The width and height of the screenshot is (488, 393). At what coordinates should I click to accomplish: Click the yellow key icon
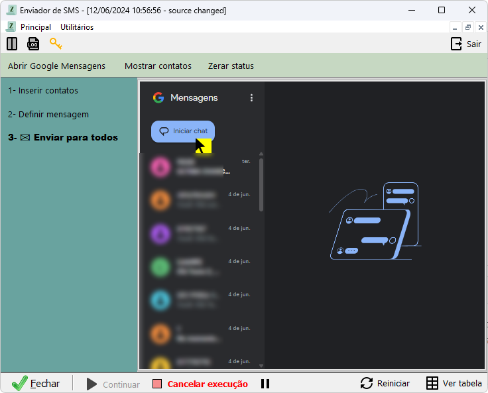(56, 44)
